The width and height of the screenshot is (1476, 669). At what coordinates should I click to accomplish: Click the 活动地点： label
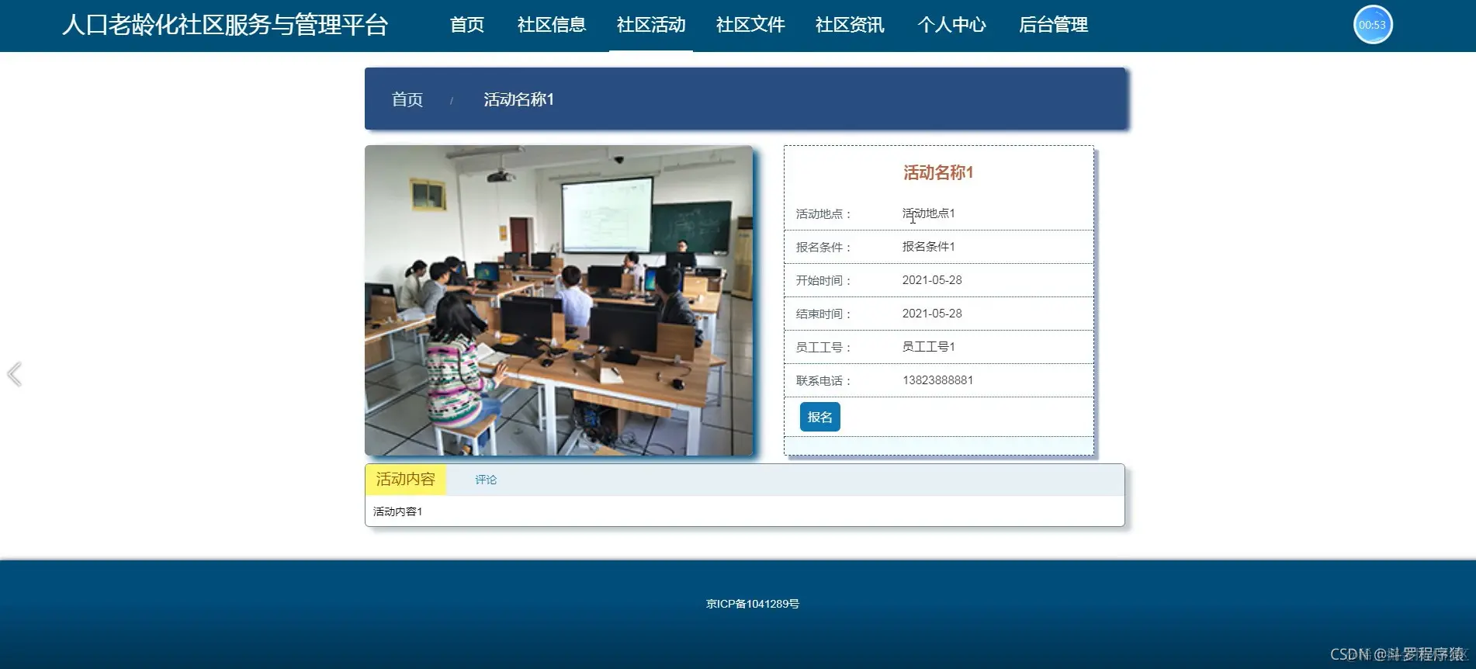(x=823, y=214)
